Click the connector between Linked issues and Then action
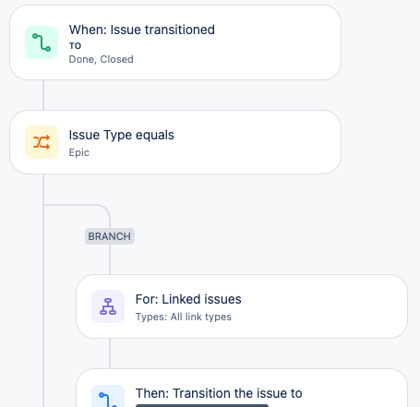The image size is (420, 407). click(x=110, y=353)
